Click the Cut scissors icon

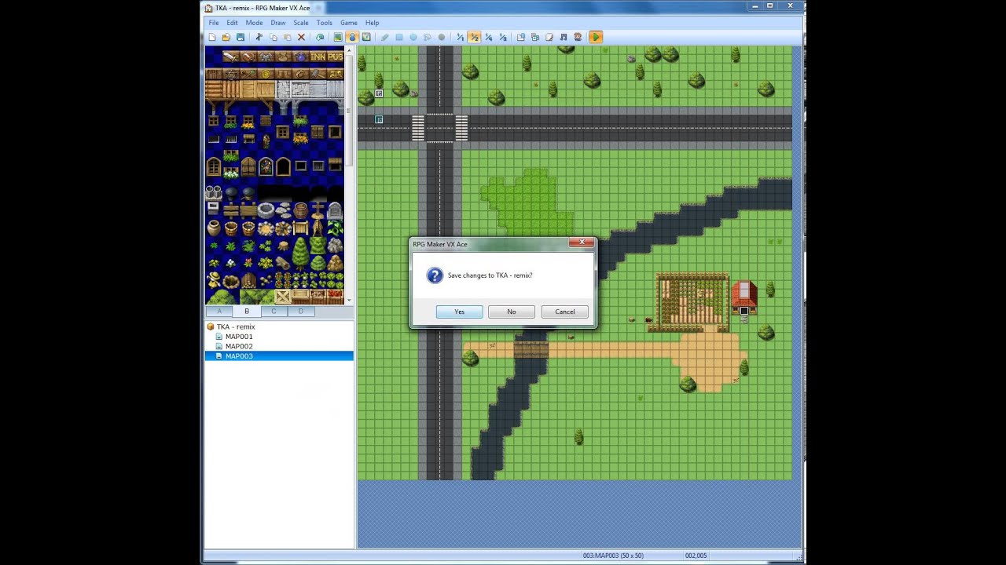(x=259, y=37)
